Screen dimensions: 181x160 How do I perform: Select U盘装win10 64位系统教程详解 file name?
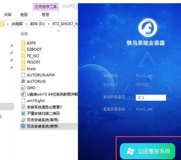coord(52,94)
